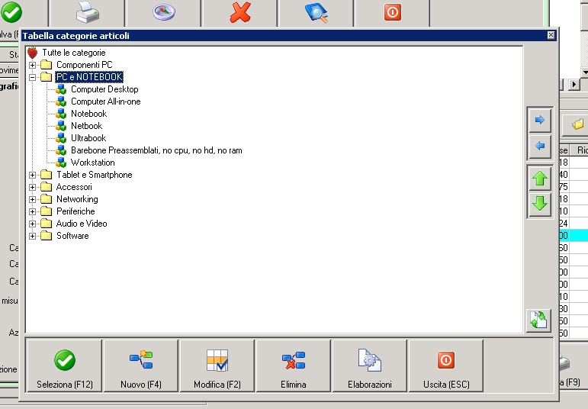Screen dimensions: 588x409
Task: Select the Tutte le categorie root node
Action: 73,53
